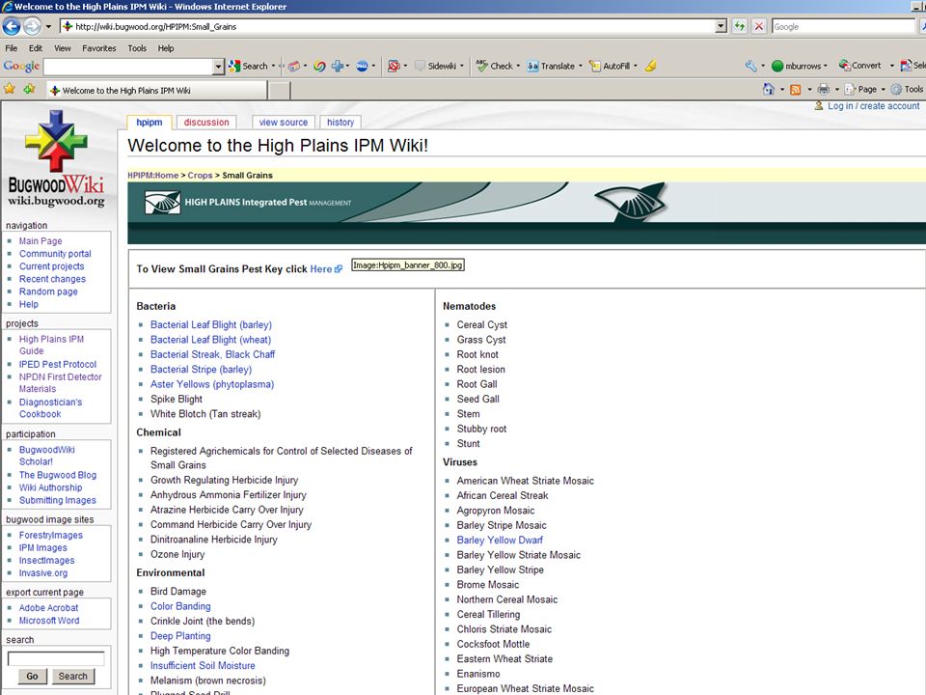Open the Barley Yellow Dwarf link
Viewport: 926px width, 695px height.
pos(500,541)
